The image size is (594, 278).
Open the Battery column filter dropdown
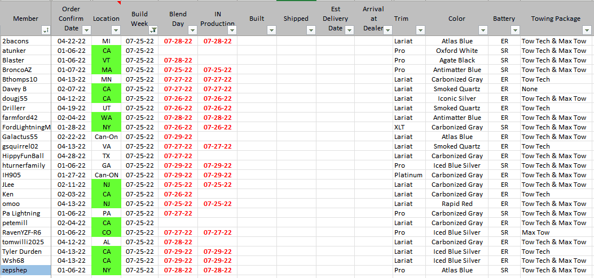coord(514,29)
